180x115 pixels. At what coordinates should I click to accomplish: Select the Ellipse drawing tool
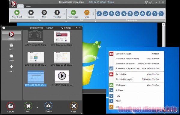[118, 14]
